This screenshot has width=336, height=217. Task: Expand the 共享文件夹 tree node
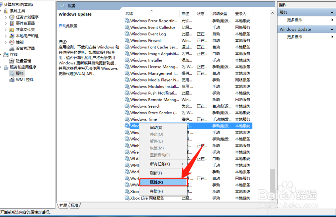[6, 30]
